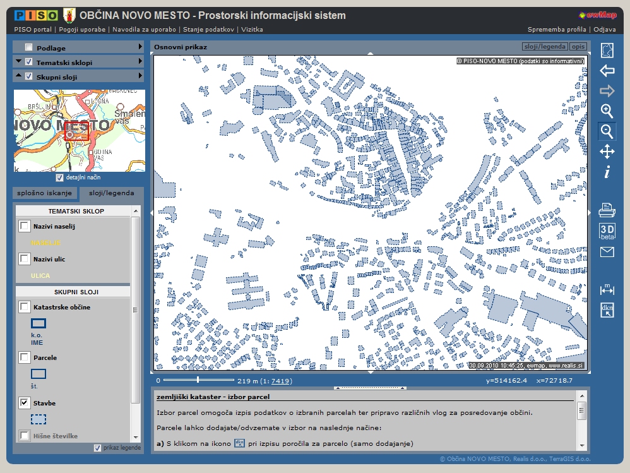The width and height of the screenshot is (630, 473).
Task: Go back to previous map view
Action: tap(607, 71)
